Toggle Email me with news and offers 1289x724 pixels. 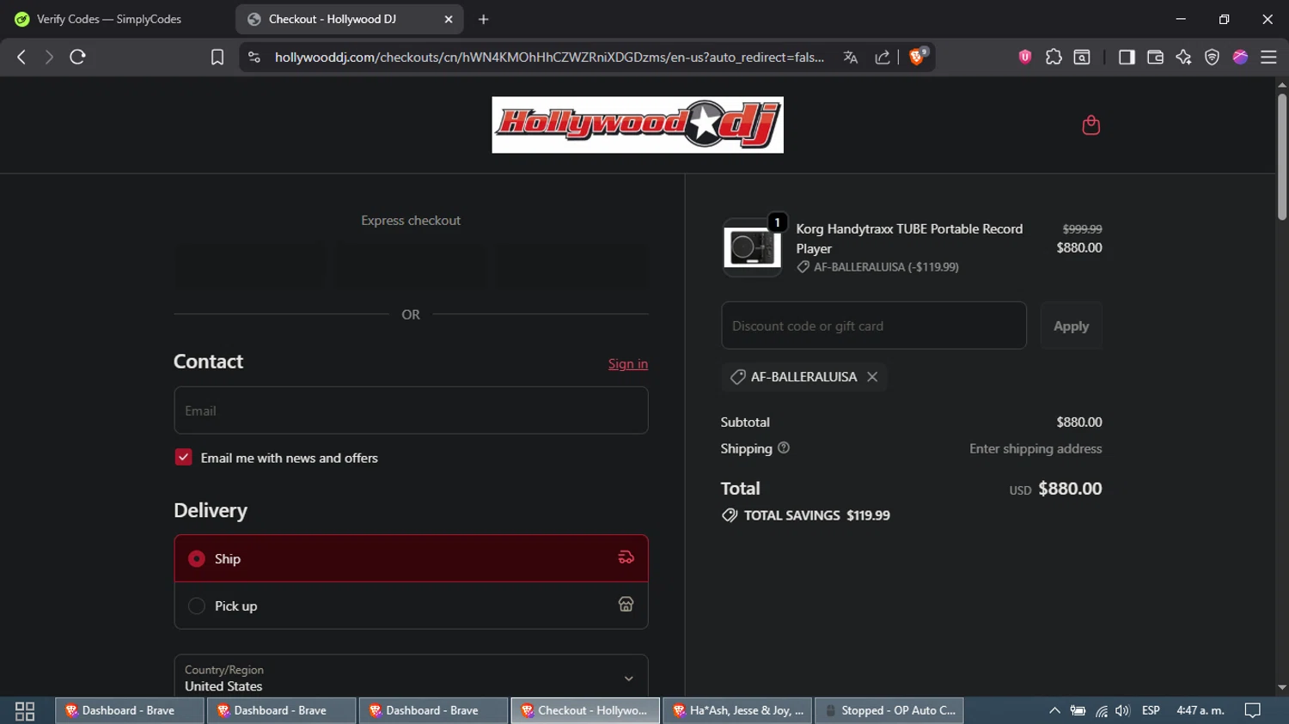click(x=183, y=457)
